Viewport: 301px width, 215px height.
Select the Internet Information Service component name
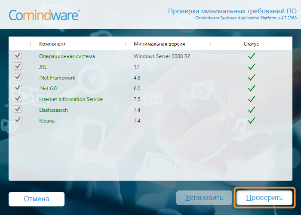[71, 99]
